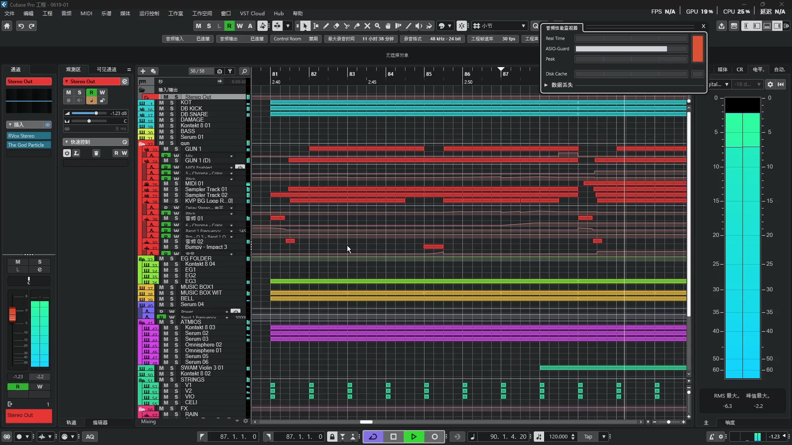
Task: Choose the Play speaker tool
Action: [x=419, y=26]
